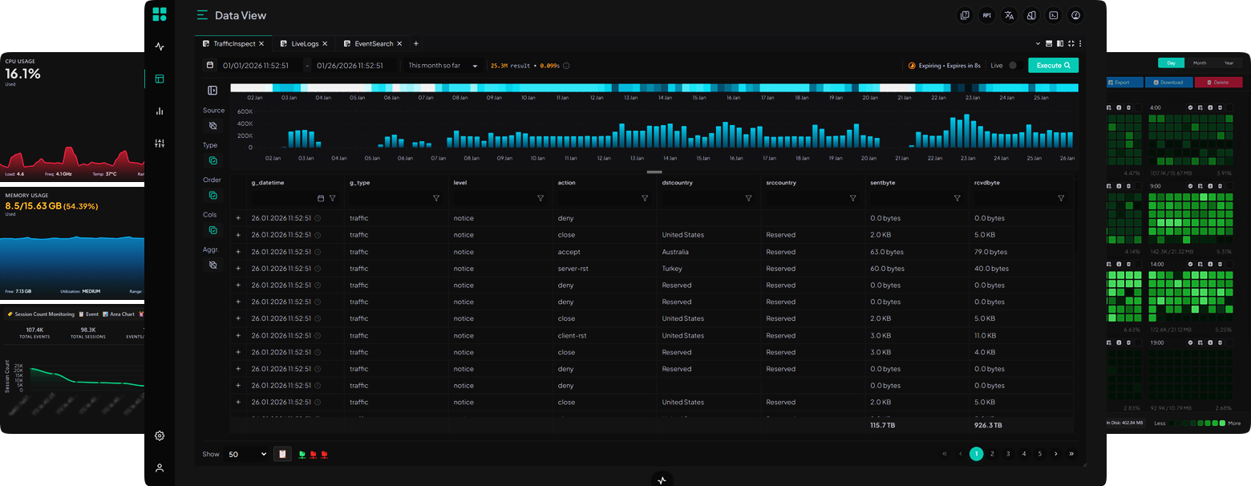Toggle the Aggr. visibility eye icon
This screenshot has height=486, width=1251.
coord(213,265)
